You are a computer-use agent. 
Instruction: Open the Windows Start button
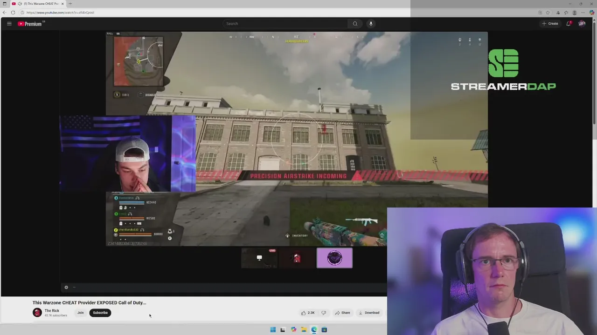click(273, 329)
